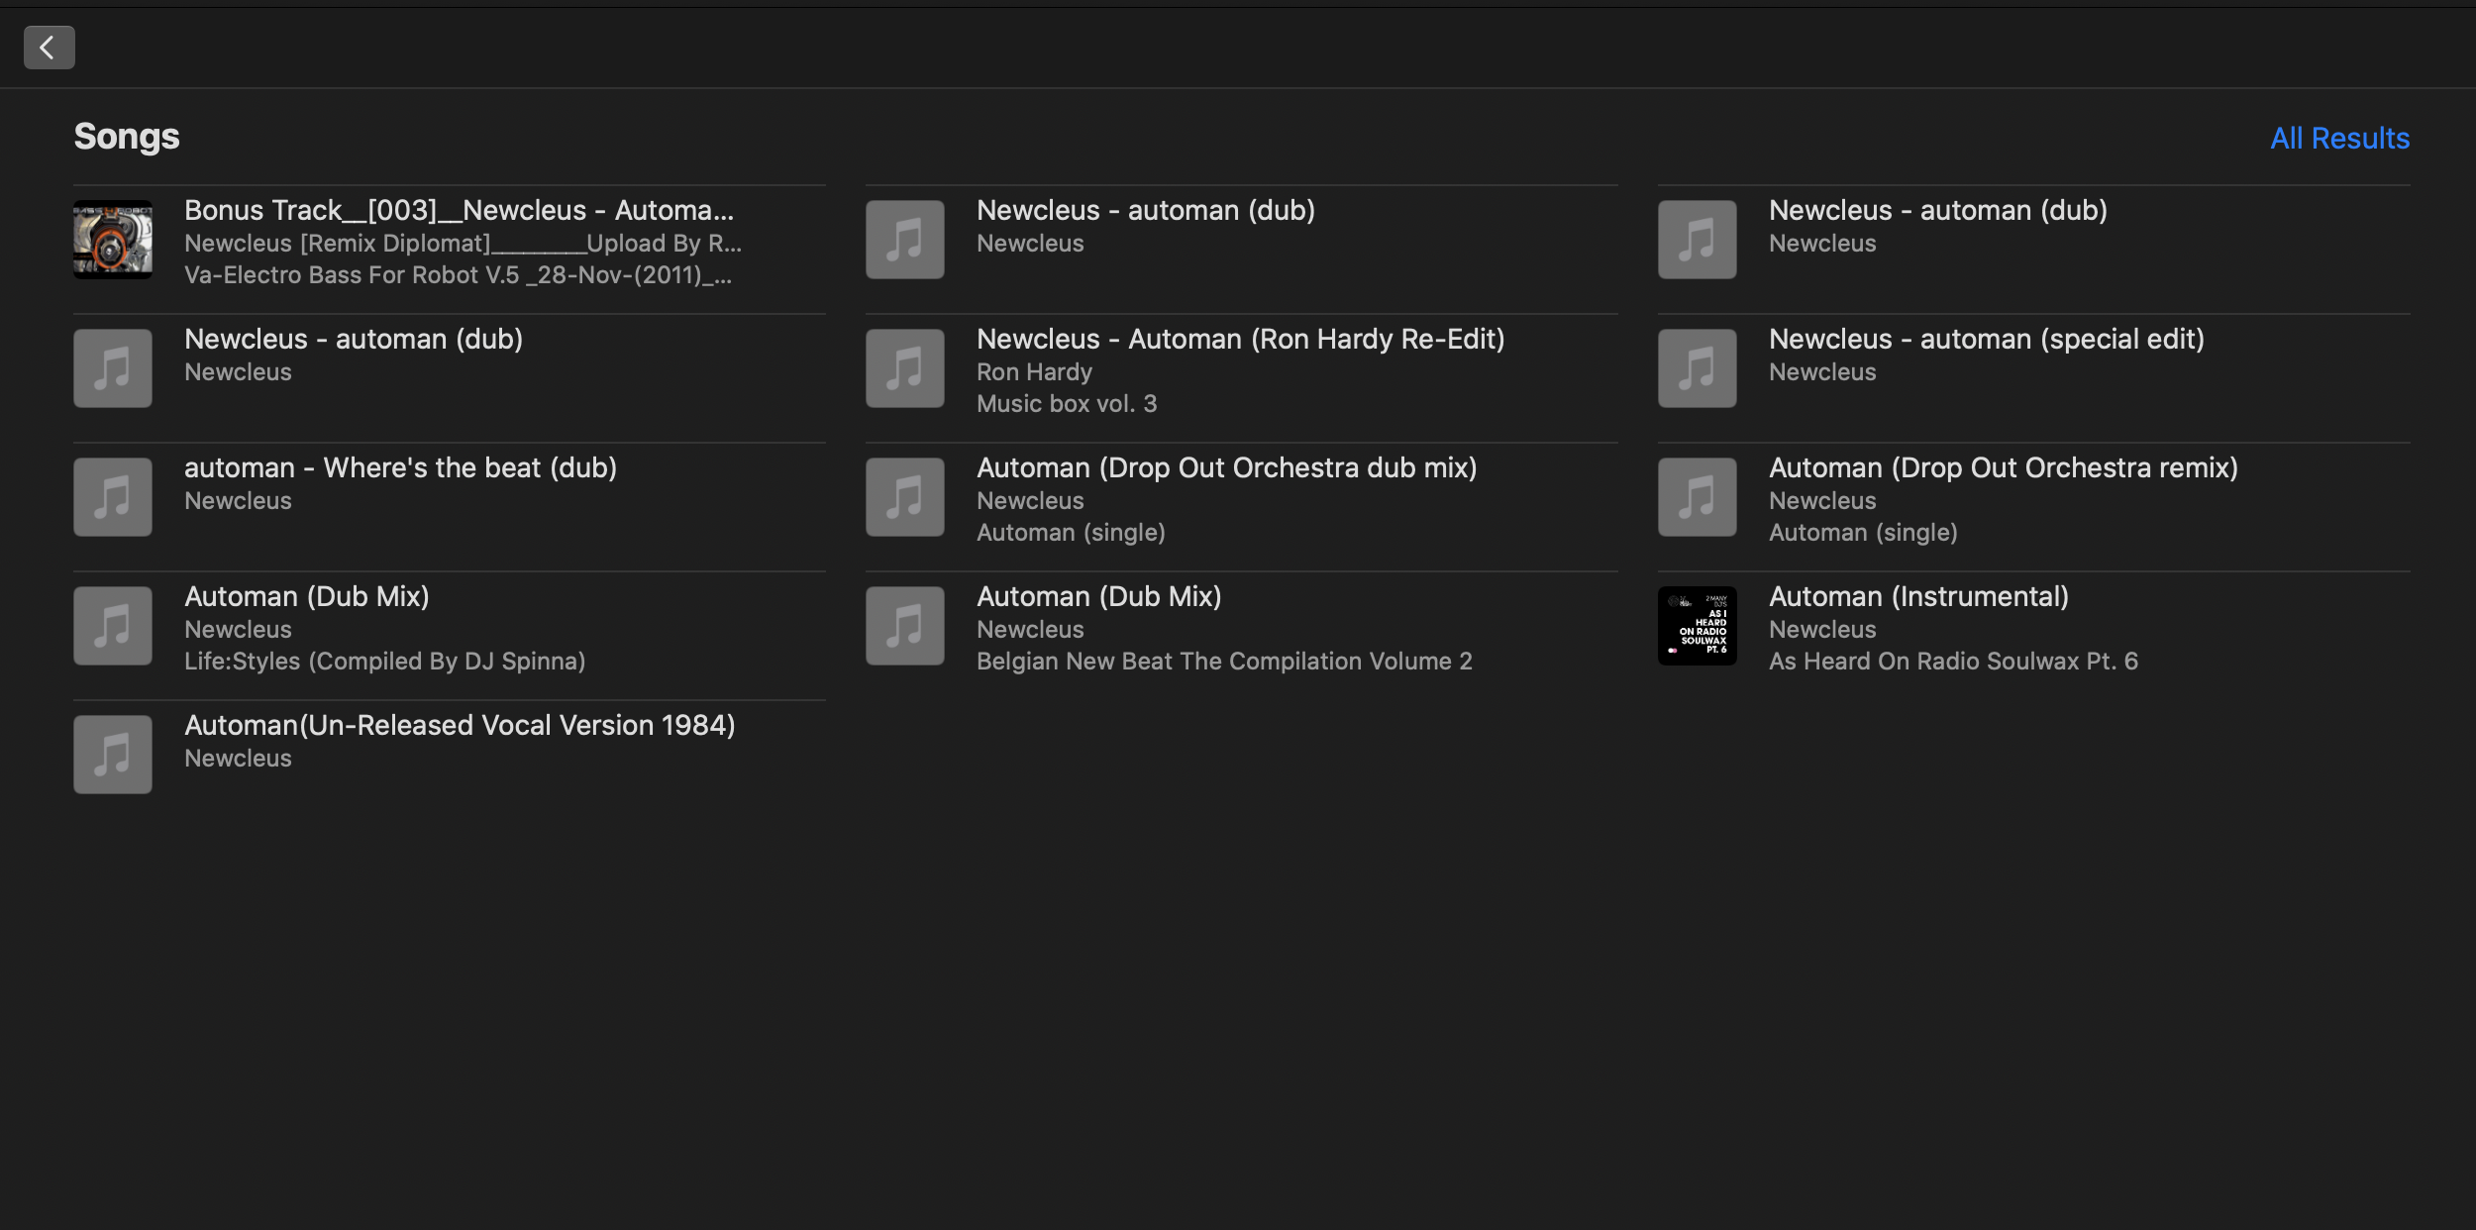Viewport: 2476px width, 1230px height.
Task: Select the Radio Soulwax album cover thumbnail
Action: point(1698,626)
